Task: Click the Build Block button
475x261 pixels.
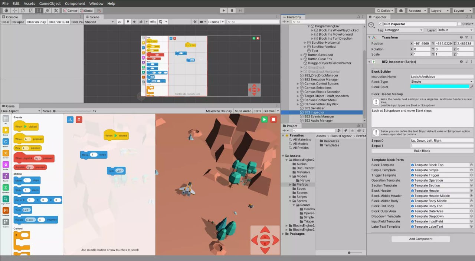Action: 421,151
